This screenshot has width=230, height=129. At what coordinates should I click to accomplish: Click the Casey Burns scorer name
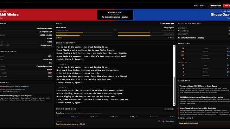pos(60,113)
